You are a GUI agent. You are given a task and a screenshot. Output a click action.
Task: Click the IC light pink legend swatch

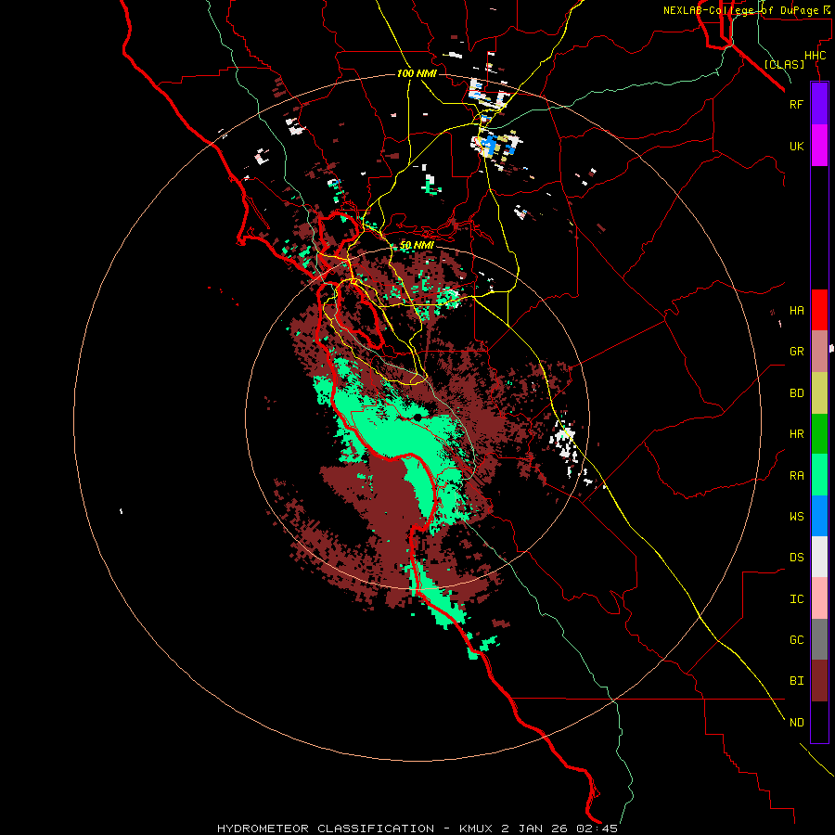coord(819,598)
